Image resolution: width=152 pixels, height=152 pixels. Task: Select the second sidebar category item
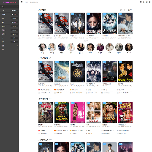coord(9,11)
